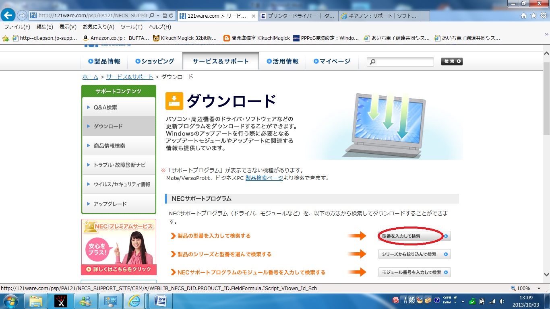Open the ファイル(F) menu

(x=17, y=27)
